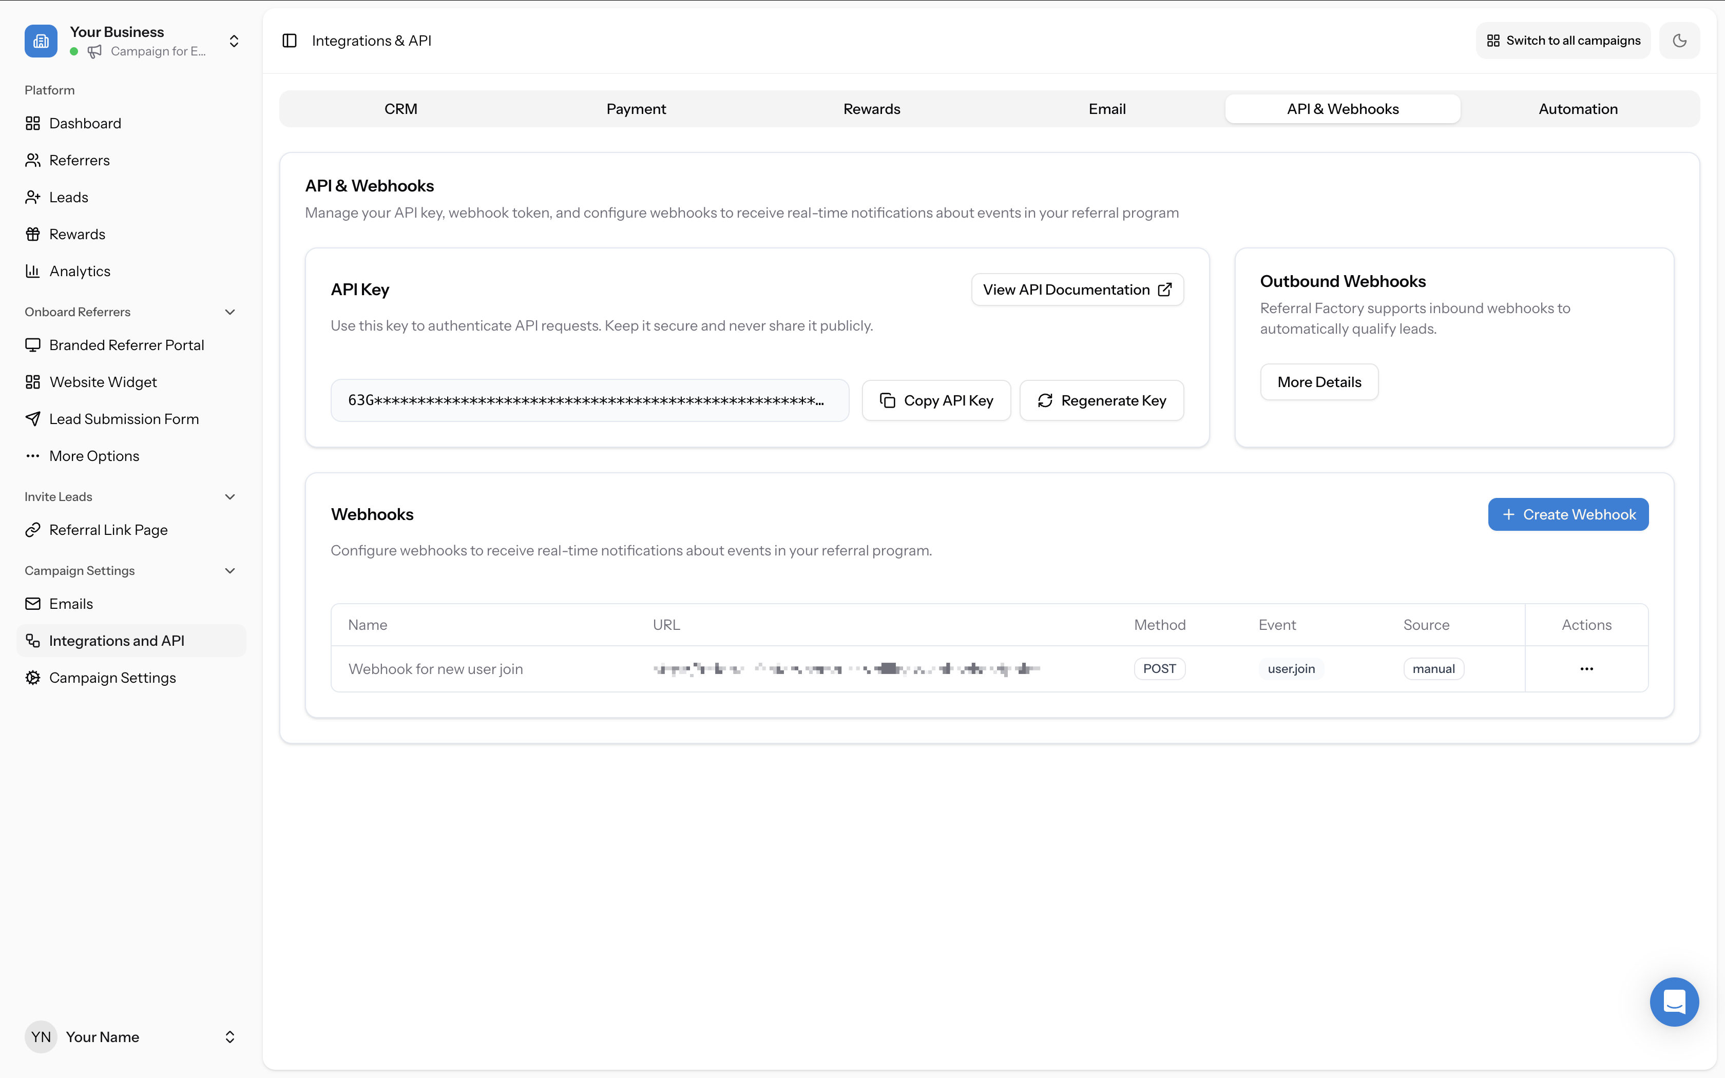Click the manual source badge
1725x1078 pixels.
pyautogui.click(x=1433, y=668)
